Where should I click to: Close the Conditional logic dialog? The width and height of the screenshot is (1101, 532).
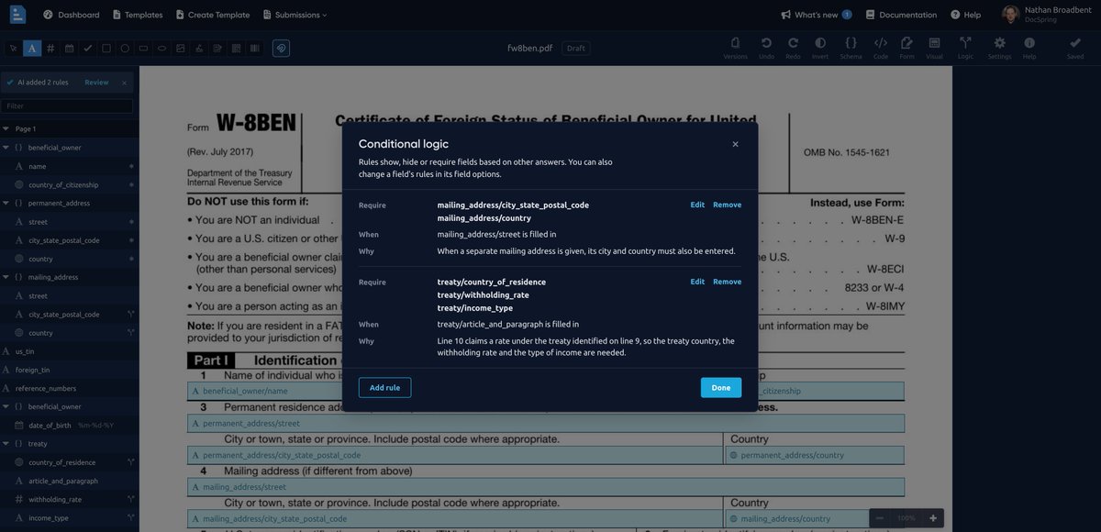click(x=735, y=144)
